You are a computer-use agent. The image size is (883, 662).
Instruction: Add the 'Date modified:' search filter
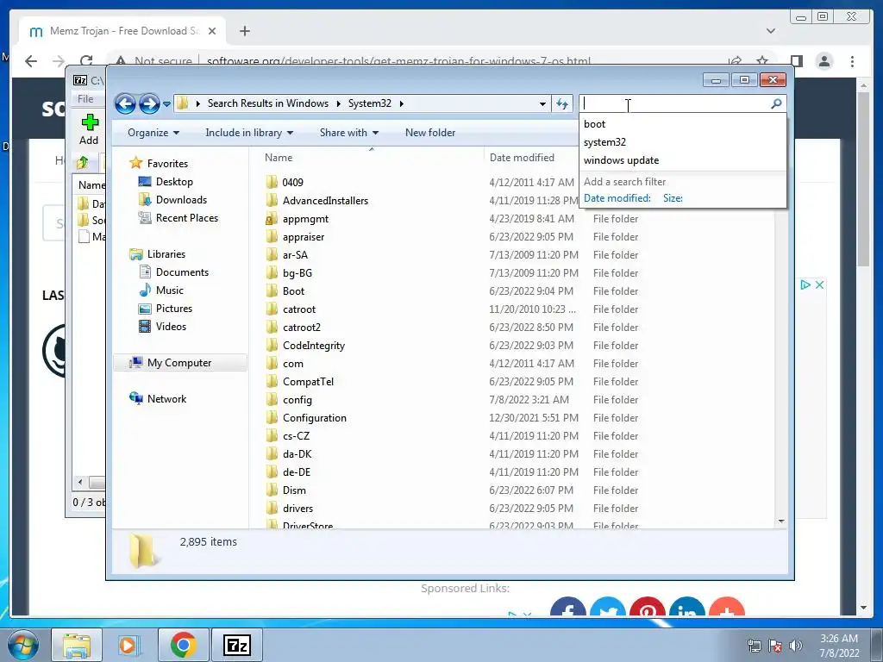point(617,198)
